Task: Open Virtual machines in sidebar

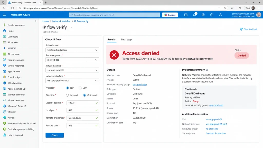Action: pyautogui.click(x=16, y=66)
